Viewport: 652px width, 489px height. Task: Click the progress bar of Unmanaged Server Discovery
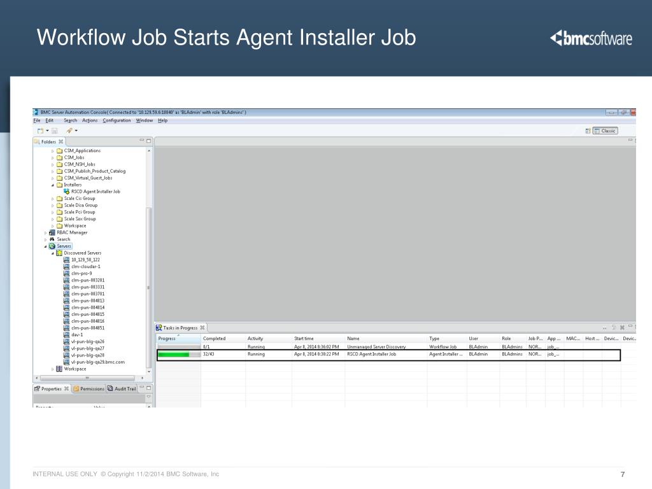coord(179,347)
